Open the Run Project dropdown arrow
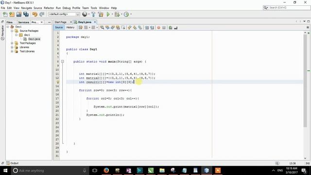Viewport: 311px width, 175px height. 112,14
